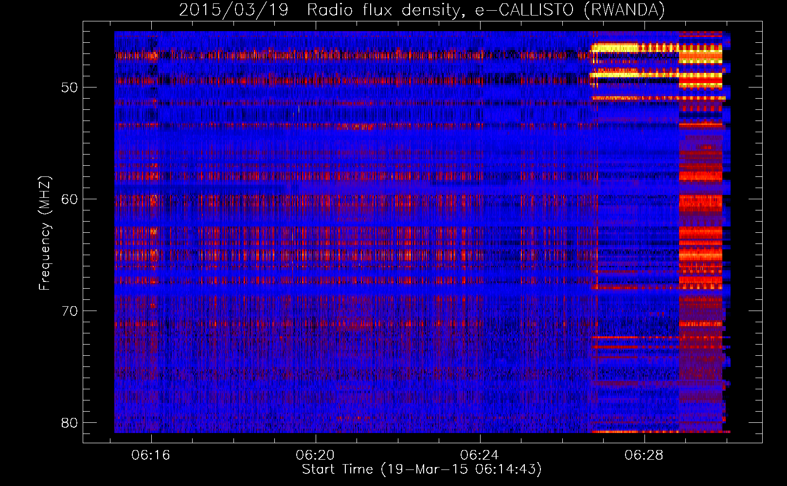This screenshot has height=486, width=787.
Task: Click the 'Frequency (MHZ)' axis label
Action: [45, 233]
